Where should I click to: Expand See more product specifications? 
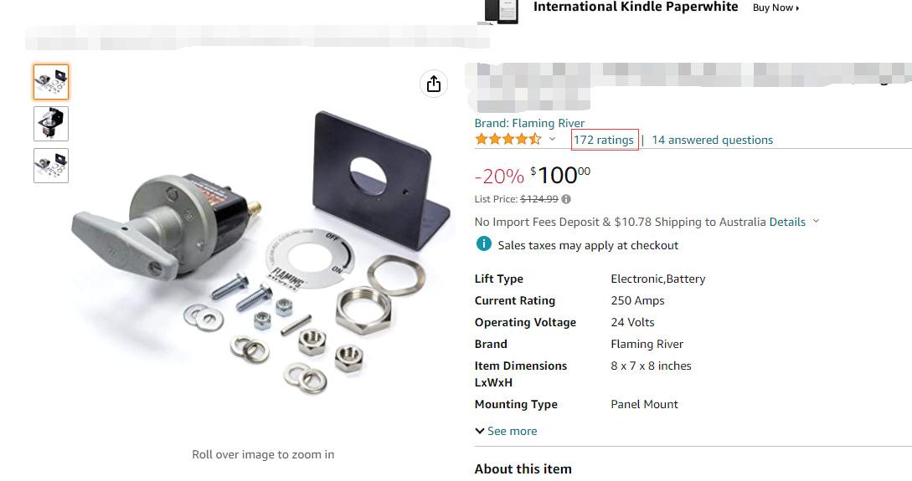[x=506, y=431]
